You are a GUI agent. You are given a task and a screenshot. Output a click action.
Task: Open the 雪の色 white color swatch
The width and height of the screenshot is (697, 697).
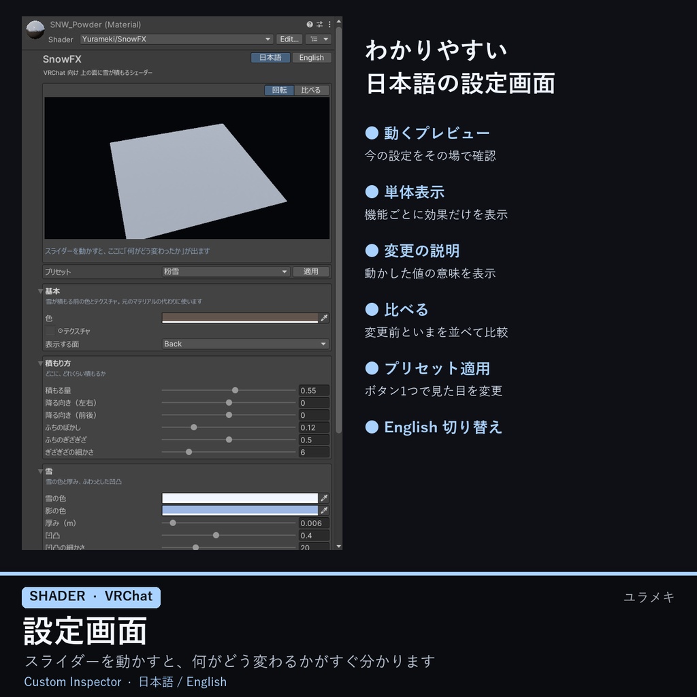tap(240, 498)
